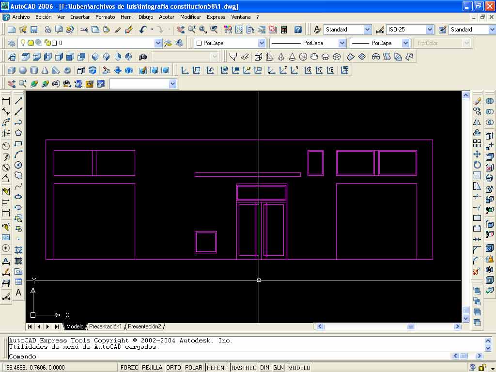Image resolution: width=496 pixels, height=372 pixels.
Task: Click the Match Properties paintbrush icon
Action: tap(118, 30)
